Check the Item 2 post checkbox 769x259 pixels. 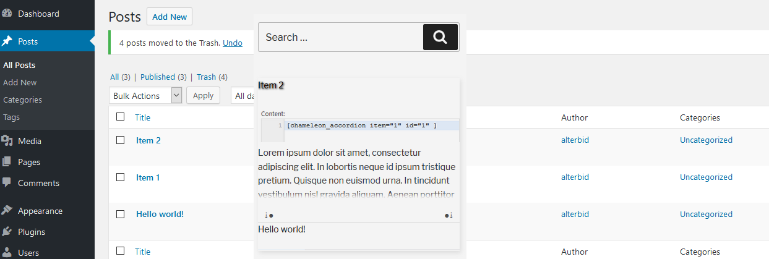click(x=121, y=140)
